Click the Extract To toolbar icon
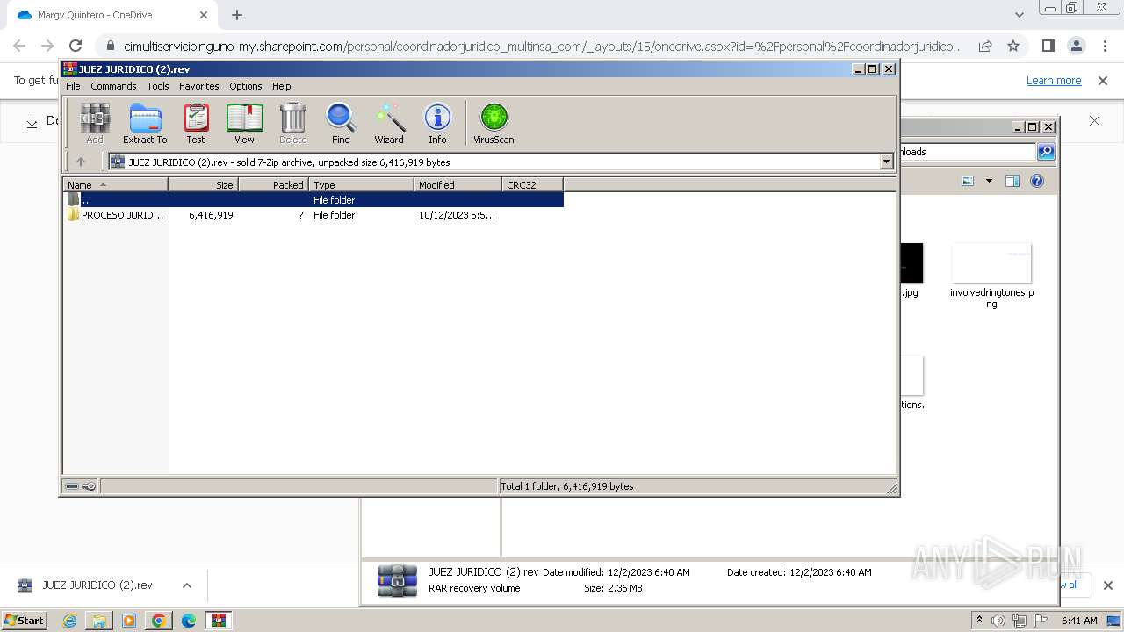Screen dimensions: 1124x632 tap(145, 123)
